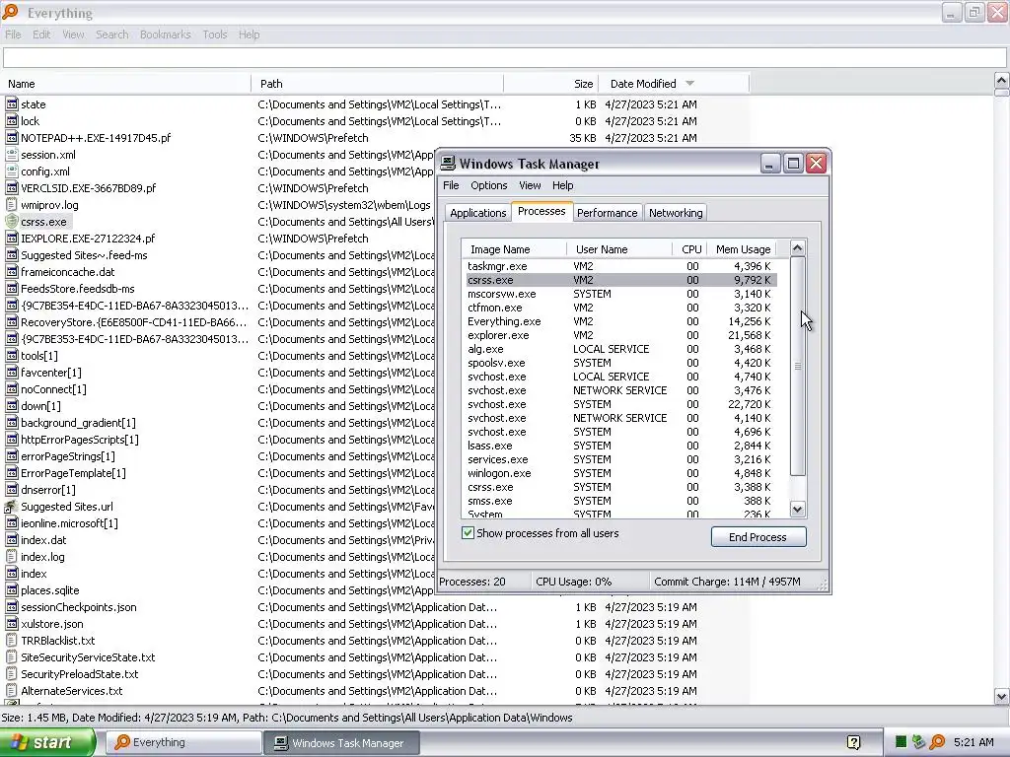
Task: Open the File menu in Task Manager
Action: (x=451, y=185)
